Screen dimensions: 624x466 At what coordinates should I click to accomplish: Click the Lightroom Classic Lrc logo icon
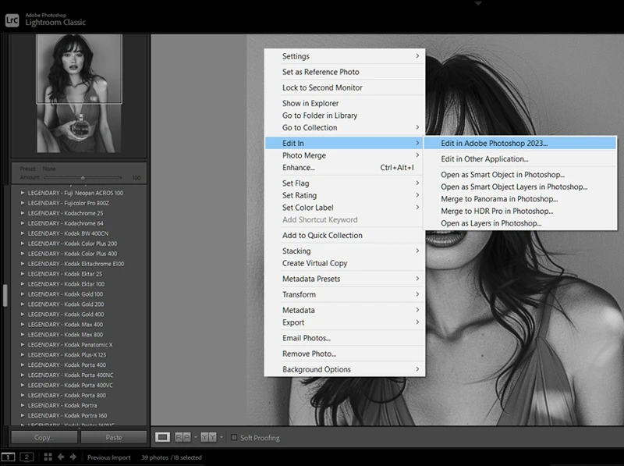[12, 20]
